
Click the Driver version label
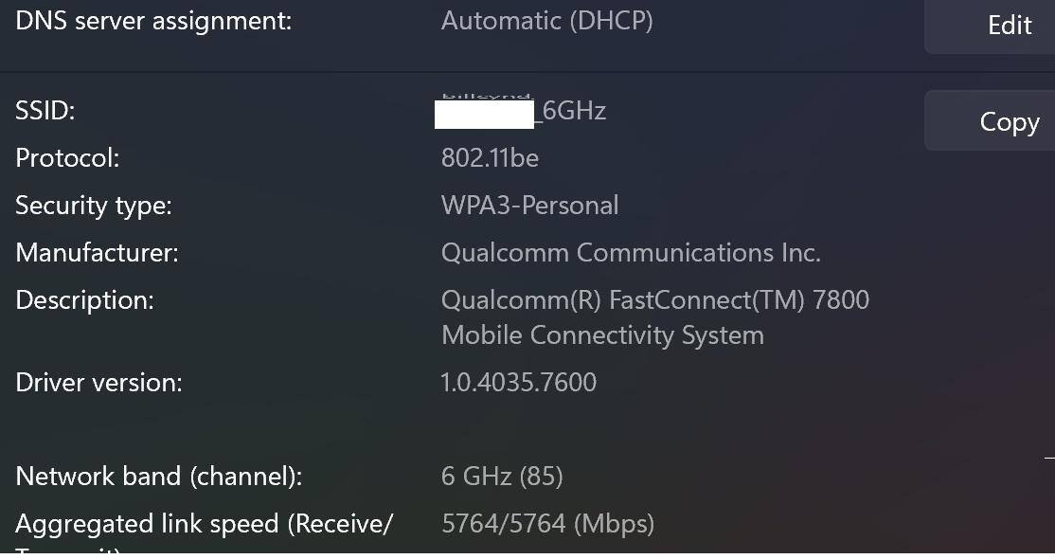[x=98, y=383]
